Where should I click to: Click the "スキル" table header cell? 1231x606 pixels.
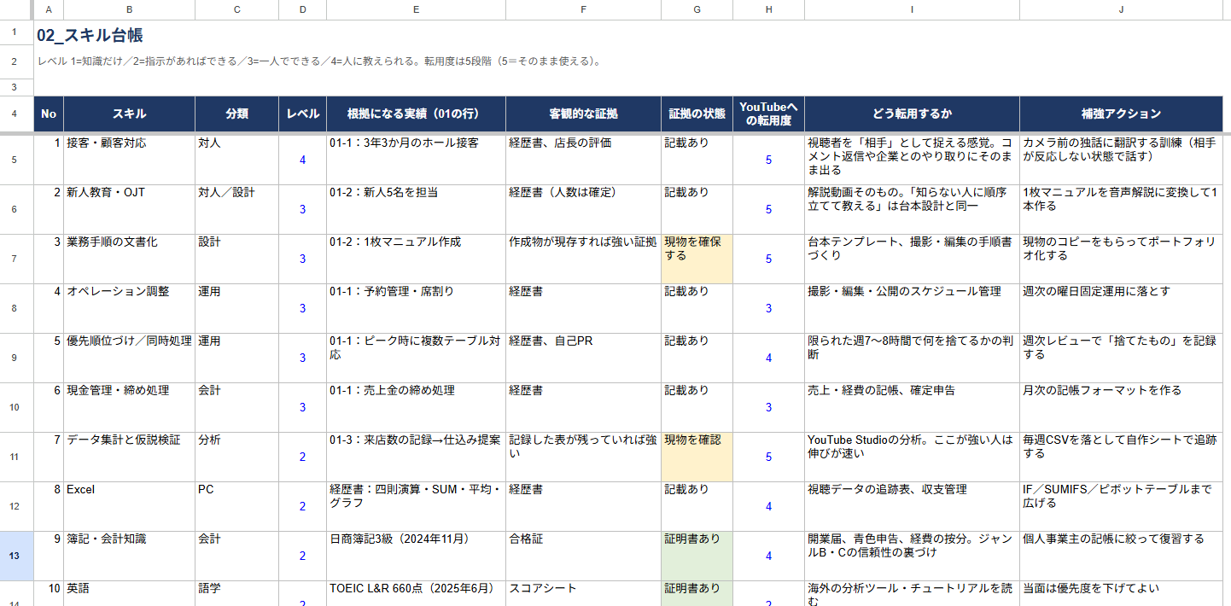pos(129,114)
